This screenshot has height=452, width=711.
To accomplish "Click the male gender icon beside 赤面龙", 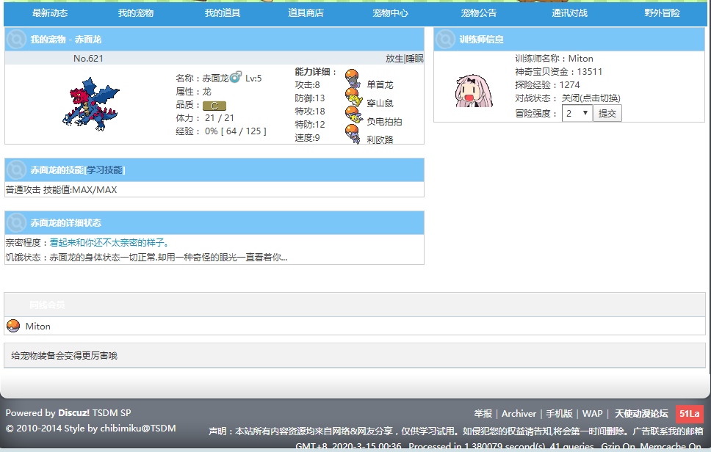I will [235, 77].
